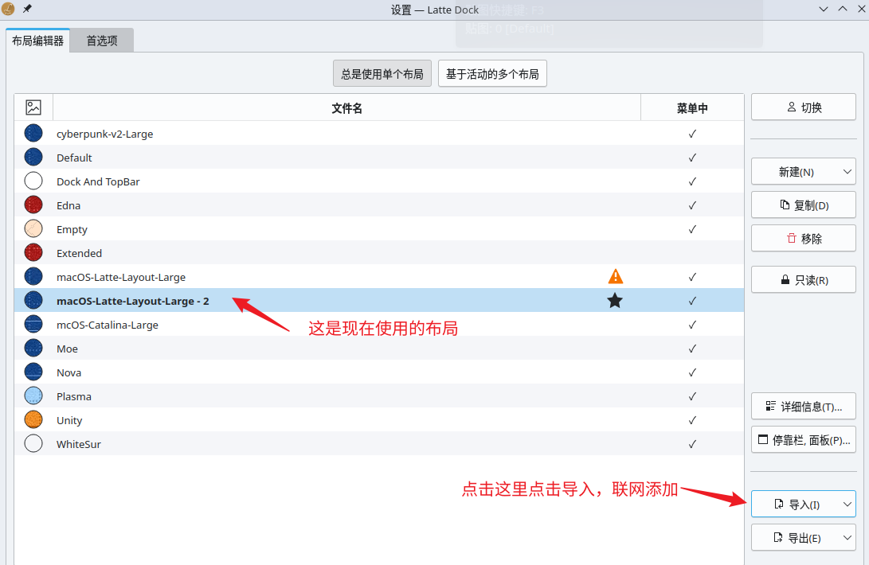Toggle menu checkmark for Default layout
Screen dimensions: 869x565
tap(692, 158)
